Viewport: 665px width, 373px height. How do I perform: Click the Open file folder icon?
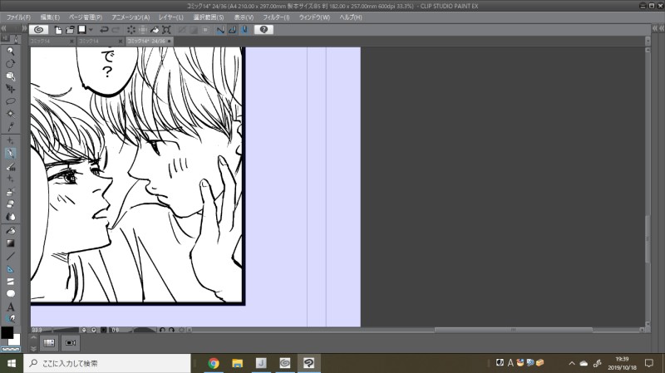pos(70,30)
